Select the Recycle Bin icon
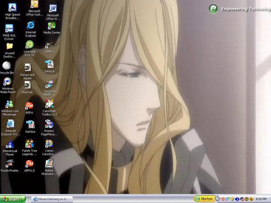271x203 pixels. [7, 68]
